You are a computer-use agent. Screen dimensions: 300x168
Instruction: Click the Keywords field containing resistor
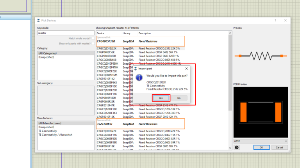tap(66, 33)
